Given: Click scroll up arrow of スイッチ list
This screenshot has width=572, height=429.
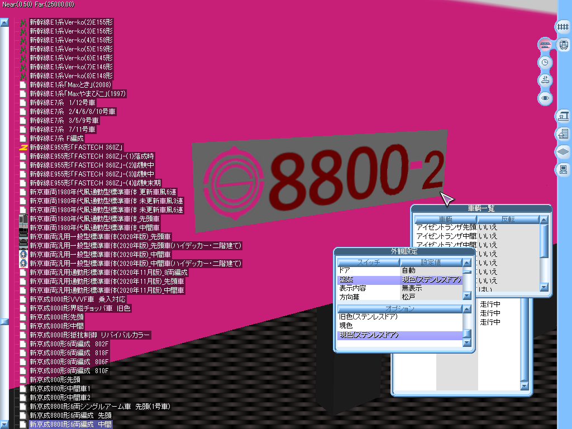Looking at the screenshot, I should tap(467, 263).
